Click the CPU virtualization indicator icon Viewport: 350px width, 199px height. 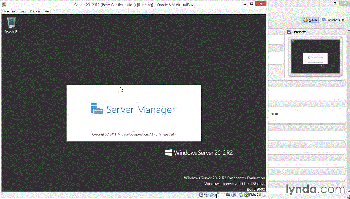pyautogui.click(x=233, y=195)
